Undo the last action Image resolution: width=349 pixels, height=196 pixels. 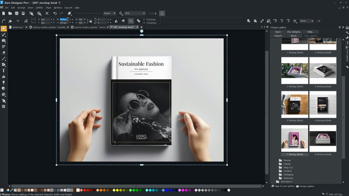click(x=55, y=13)
